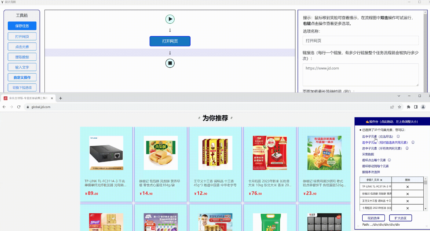430x231 pixels.
Task: Delete the TP-LINK TL-FC311A-3 row
Action: click(407, 187)
